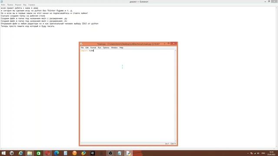Click Notepad line ending with расширением .kv

pos(34,21)
